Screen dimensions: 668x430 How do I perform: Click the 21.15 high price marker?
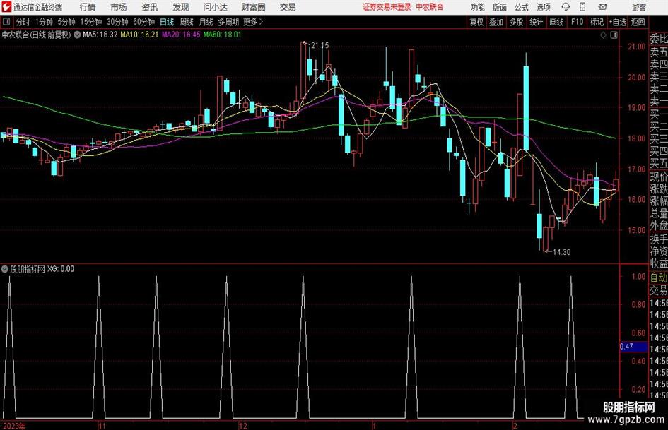(x=320, y=45)
